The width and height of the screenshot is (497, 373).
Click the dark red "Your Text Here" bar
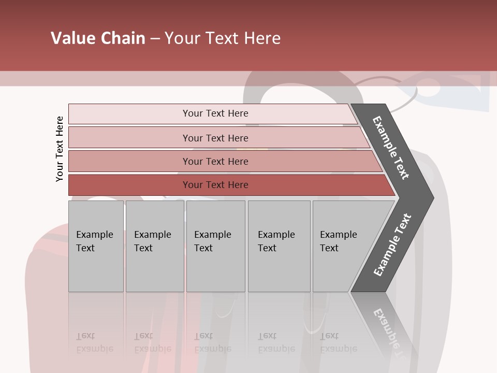(215, 185)
